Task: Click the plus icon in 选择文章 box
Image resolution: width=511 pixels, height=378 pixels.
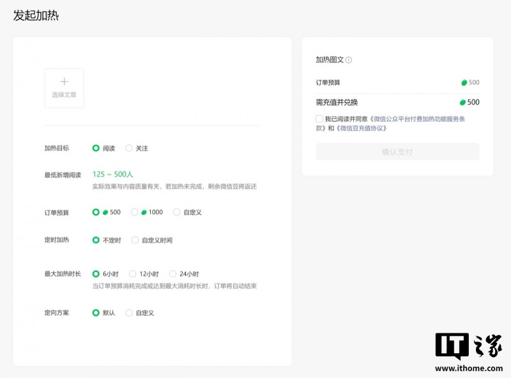Action: pyautogui.click(x=64, y=81)
